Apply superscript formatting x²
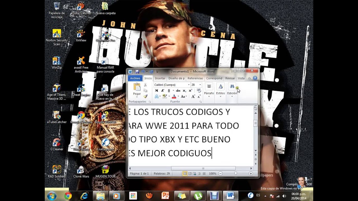The width and height of the screenshot is (358, 201). (x=190, y=90)
